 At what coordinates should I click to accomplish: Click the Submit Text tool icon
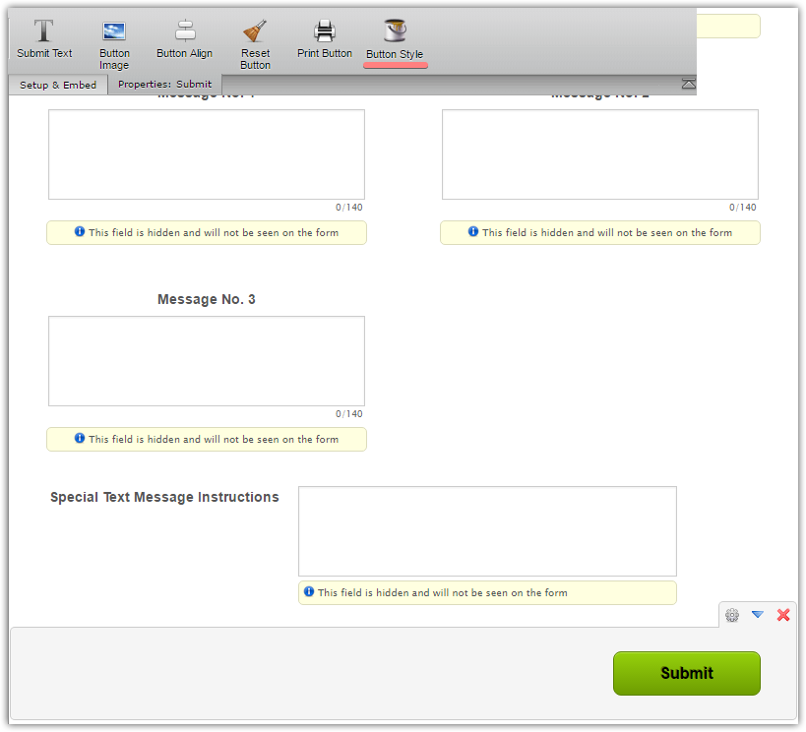point(44,31)
